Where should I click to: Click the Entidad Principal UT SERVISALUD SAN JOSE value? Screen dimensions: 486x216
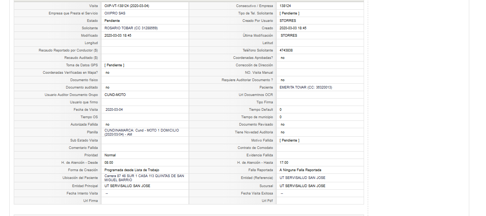[128, 186]
